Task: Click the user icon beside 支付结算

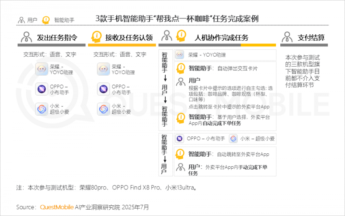Action: pyautogui.click(x=287, y=37)
